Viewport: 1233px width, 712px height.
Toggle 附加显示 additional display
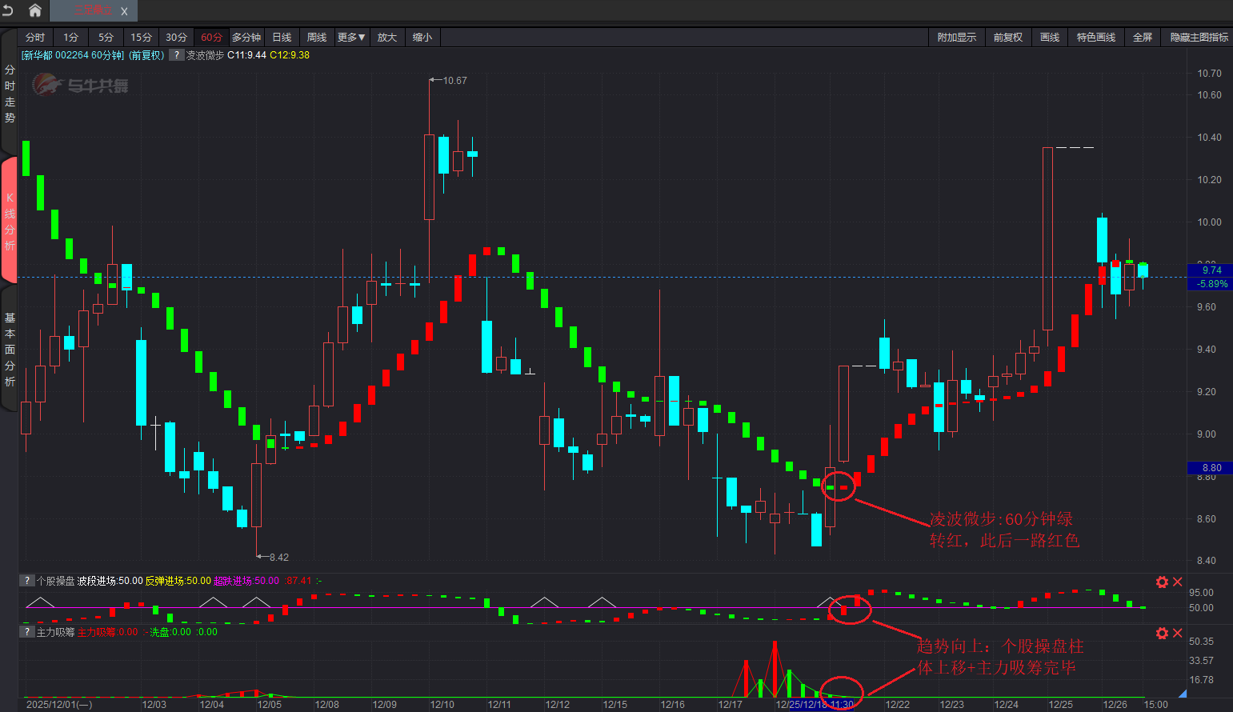tap(956, 38)
